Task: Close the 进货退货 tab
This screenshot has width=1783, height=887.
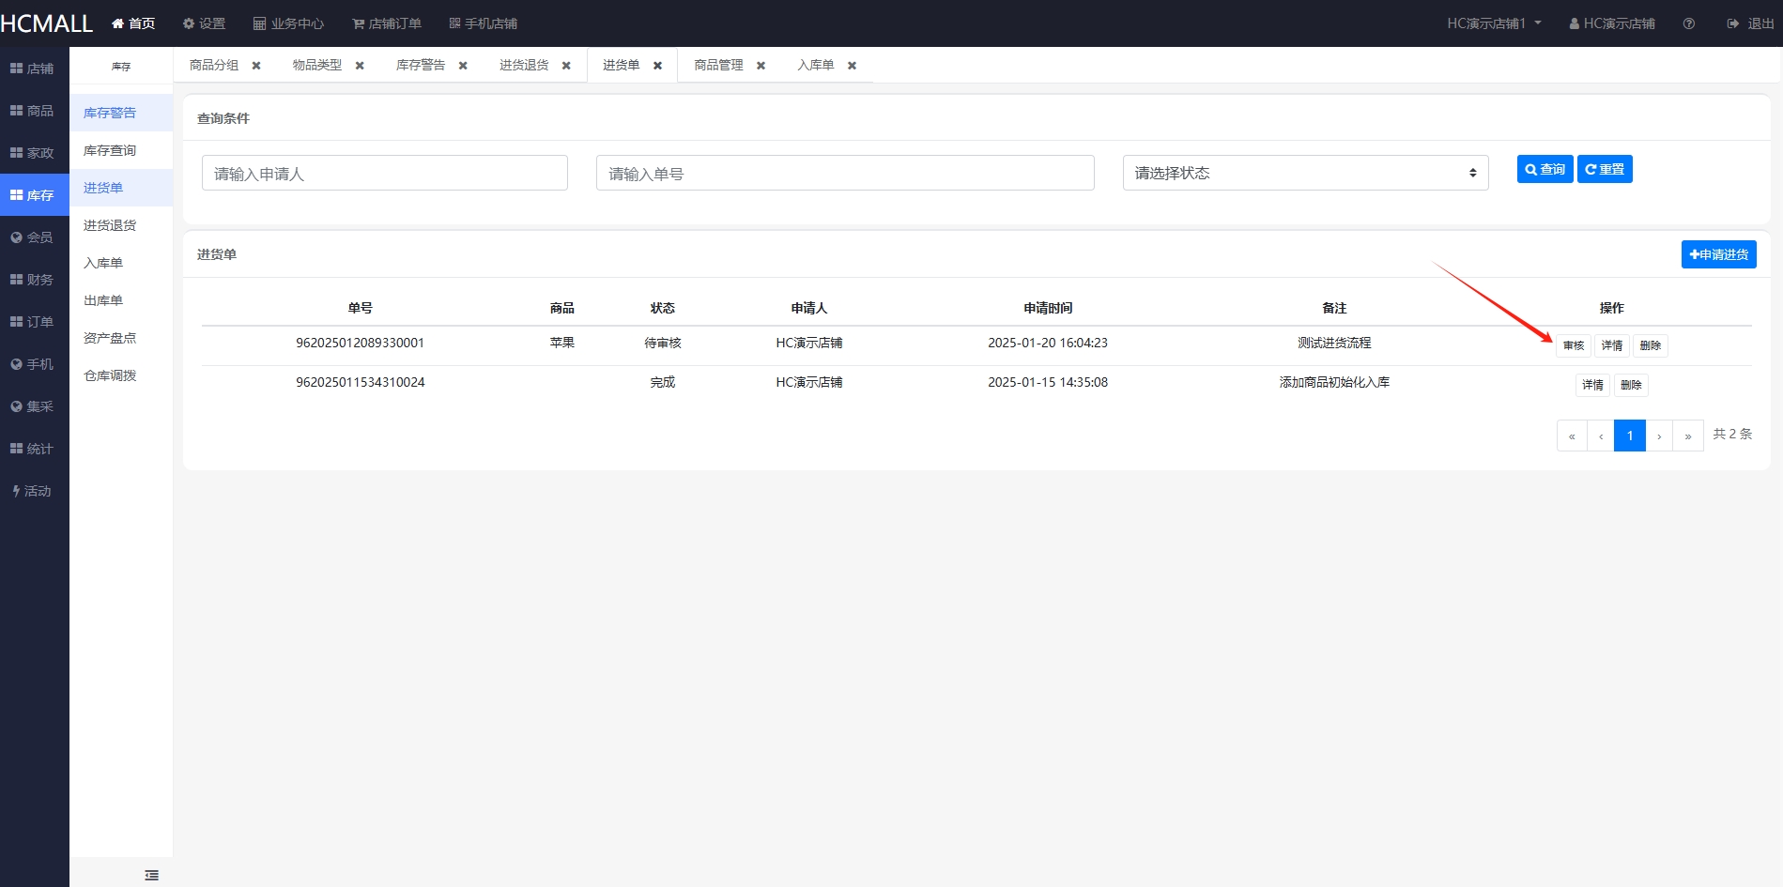Action: (566, 66)
